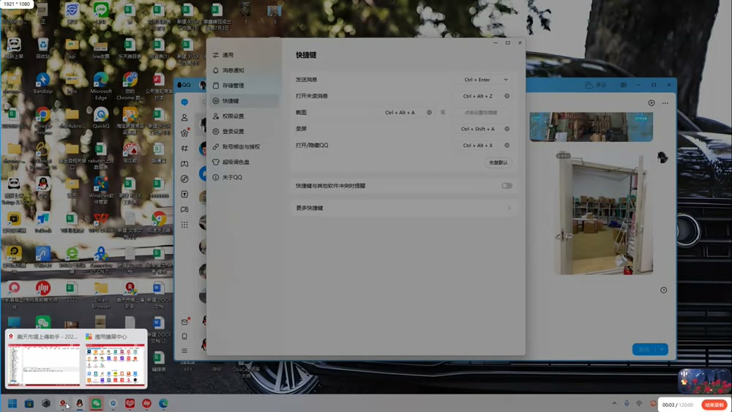Open the QQ sidebar game controller icon

click(184, 209)
